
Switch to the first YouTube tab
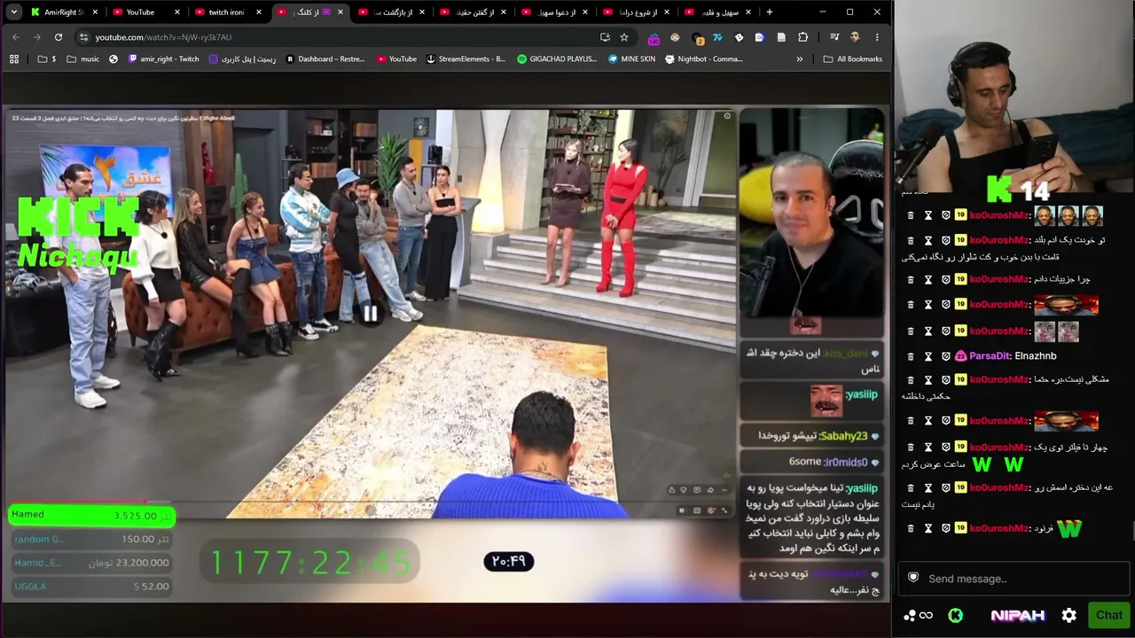148,12
